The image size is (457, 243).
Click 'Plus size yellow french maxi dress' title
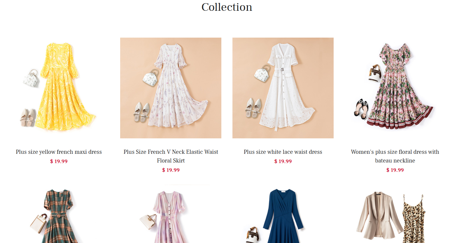[x=59, y=152]
